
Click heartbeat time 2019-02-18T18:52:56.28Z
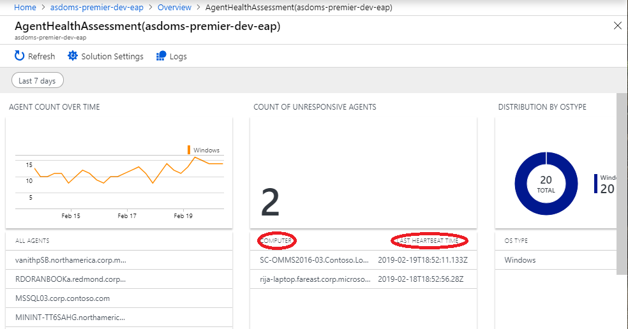421,279
